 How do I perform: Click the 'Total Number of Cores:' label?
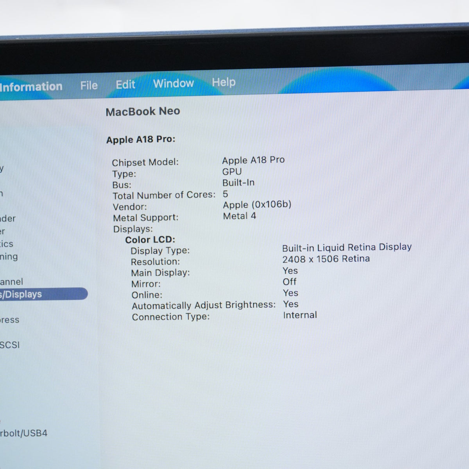point(164,195)
